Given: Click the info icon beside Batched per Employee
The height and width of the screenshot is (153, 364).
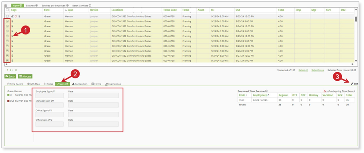Looking at the screenshot, I should [x=68, y=6].
